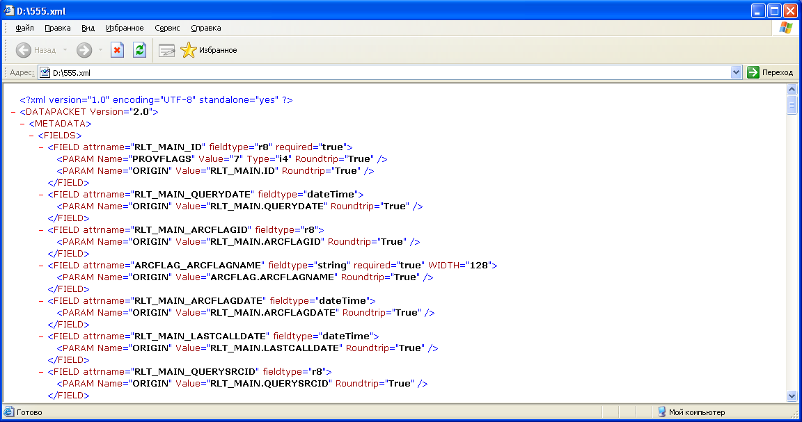Click the ARCFLAG.ARCFLAGNAME origin value
The height and width of the screenshot is (422, 802).
[273, 277]
